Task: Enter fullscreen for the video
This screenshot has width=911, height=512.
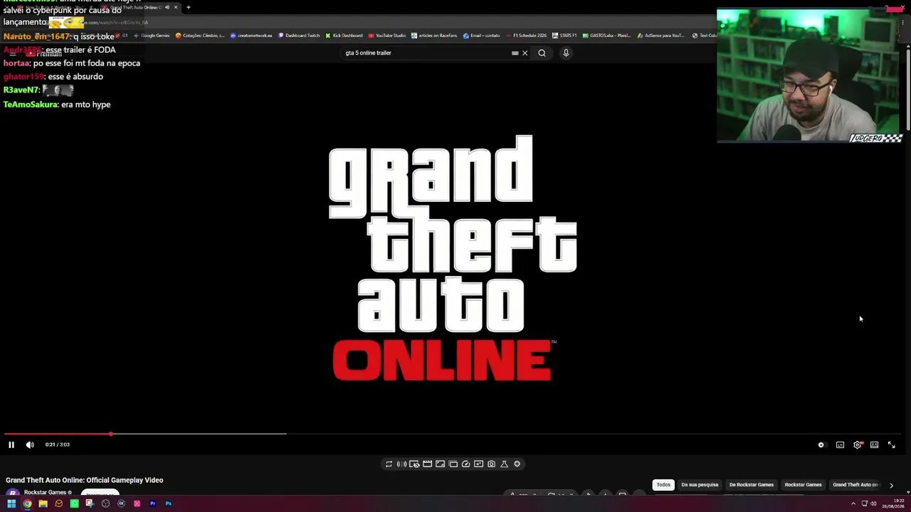Action: coord(891,445)
